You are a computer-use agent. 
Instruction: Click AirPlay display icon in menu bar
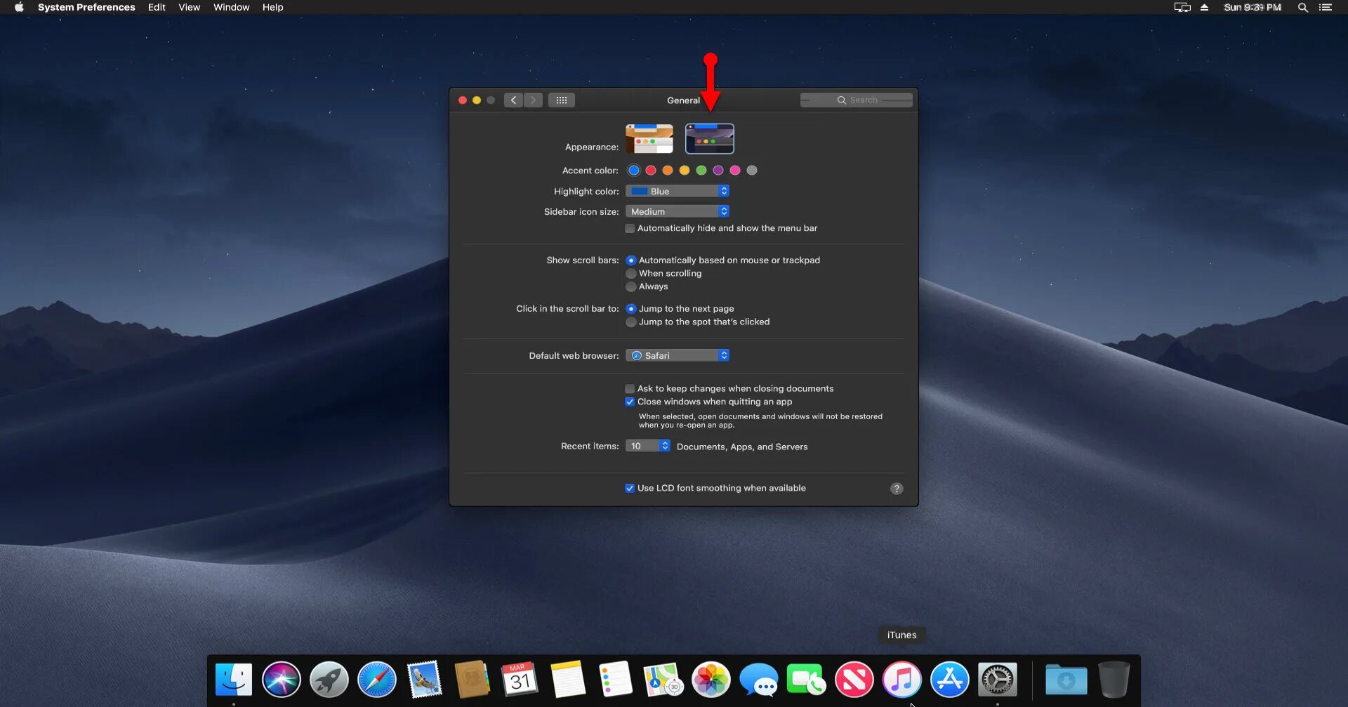(x=1182, y=7)
